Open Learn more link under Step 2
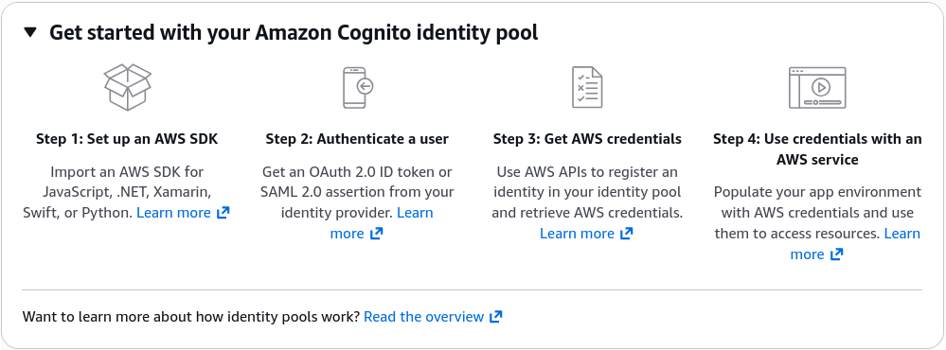Viewport: 946px width, 350px height. pos(382,223)
